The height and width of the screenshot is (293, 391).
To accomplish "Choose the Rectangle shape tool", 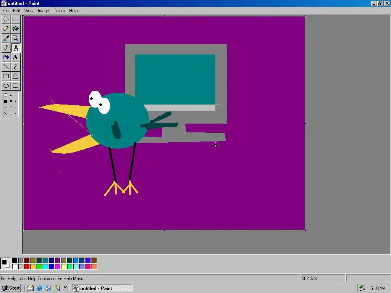I will coord(6,76).
